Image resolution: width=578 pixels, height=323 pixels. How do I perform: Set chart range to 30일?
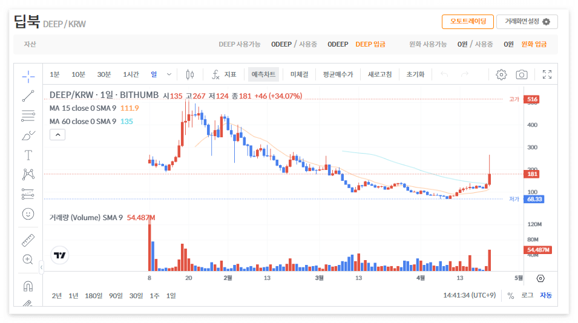(x=136, y=296)
